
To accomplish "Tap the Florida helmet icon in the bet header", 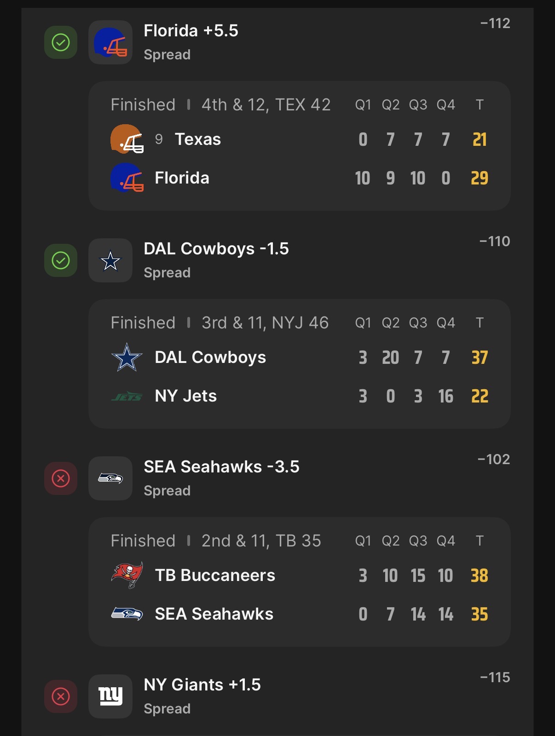I will point(110,42).
